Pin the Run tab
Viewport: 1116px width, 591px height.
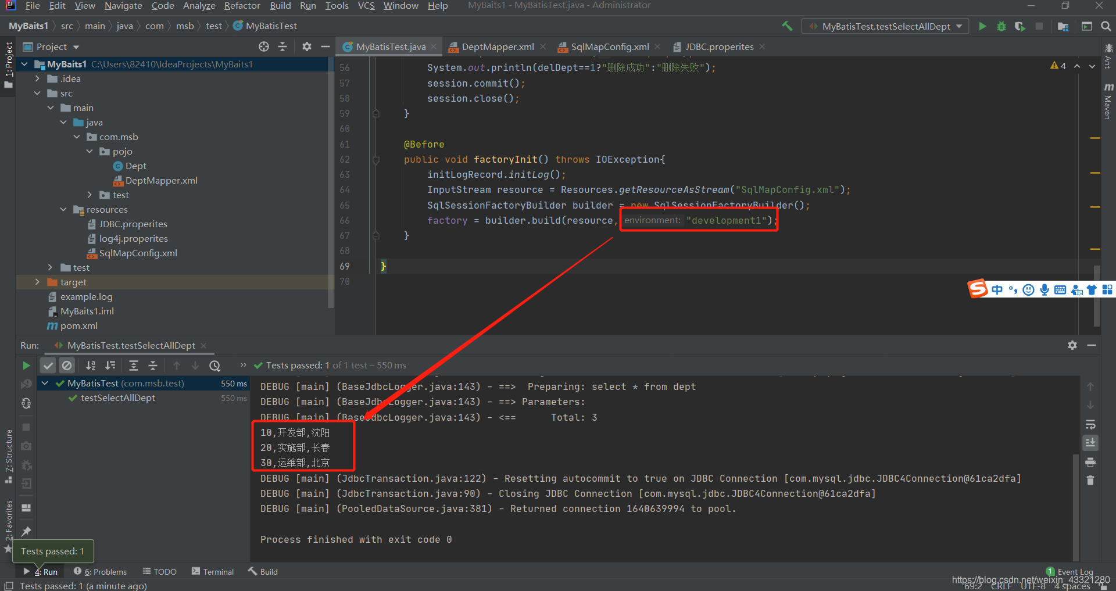coord(26,531)
